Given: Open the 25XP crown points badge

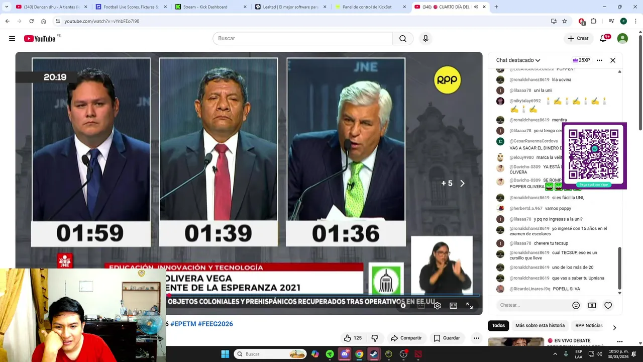Looking at the screenshot, I should tap(581, 60).
